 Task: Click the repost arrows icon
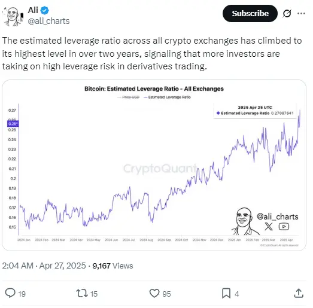pyautogui.click(x=82, y=293)
